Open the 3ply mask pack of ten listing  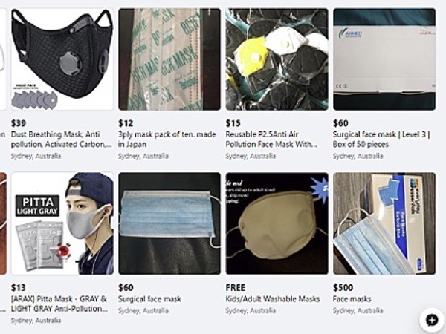coord(167,140)
